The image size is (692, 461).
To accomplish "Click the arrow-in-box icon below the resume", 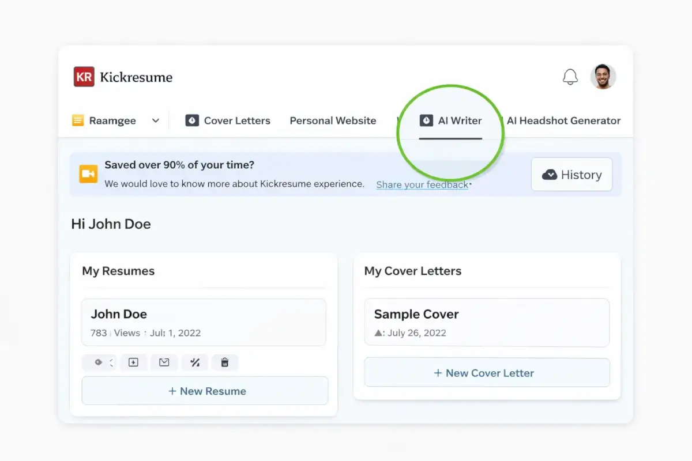I will (133, 362).
